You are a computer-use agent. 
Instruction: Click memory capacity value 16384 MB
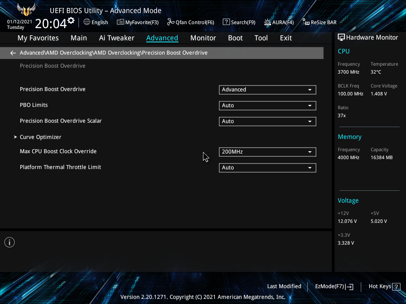(381, 157)
